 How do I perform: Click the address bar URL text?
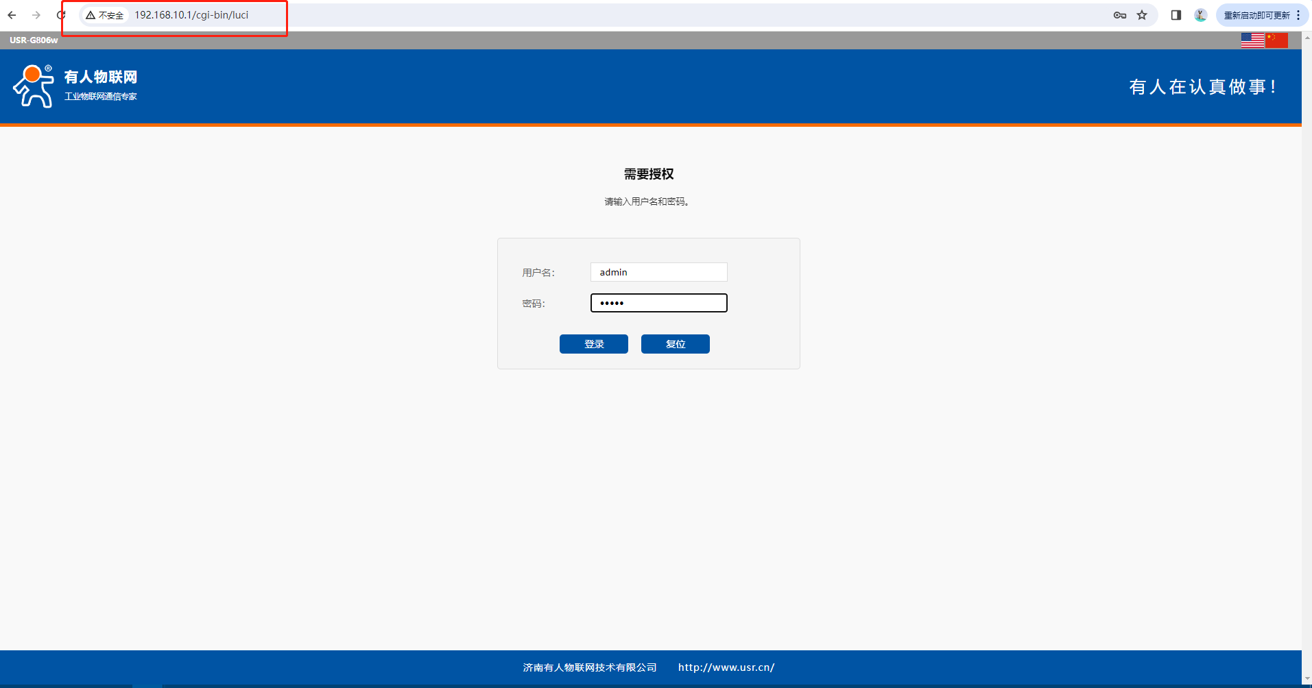click(191, 15)
